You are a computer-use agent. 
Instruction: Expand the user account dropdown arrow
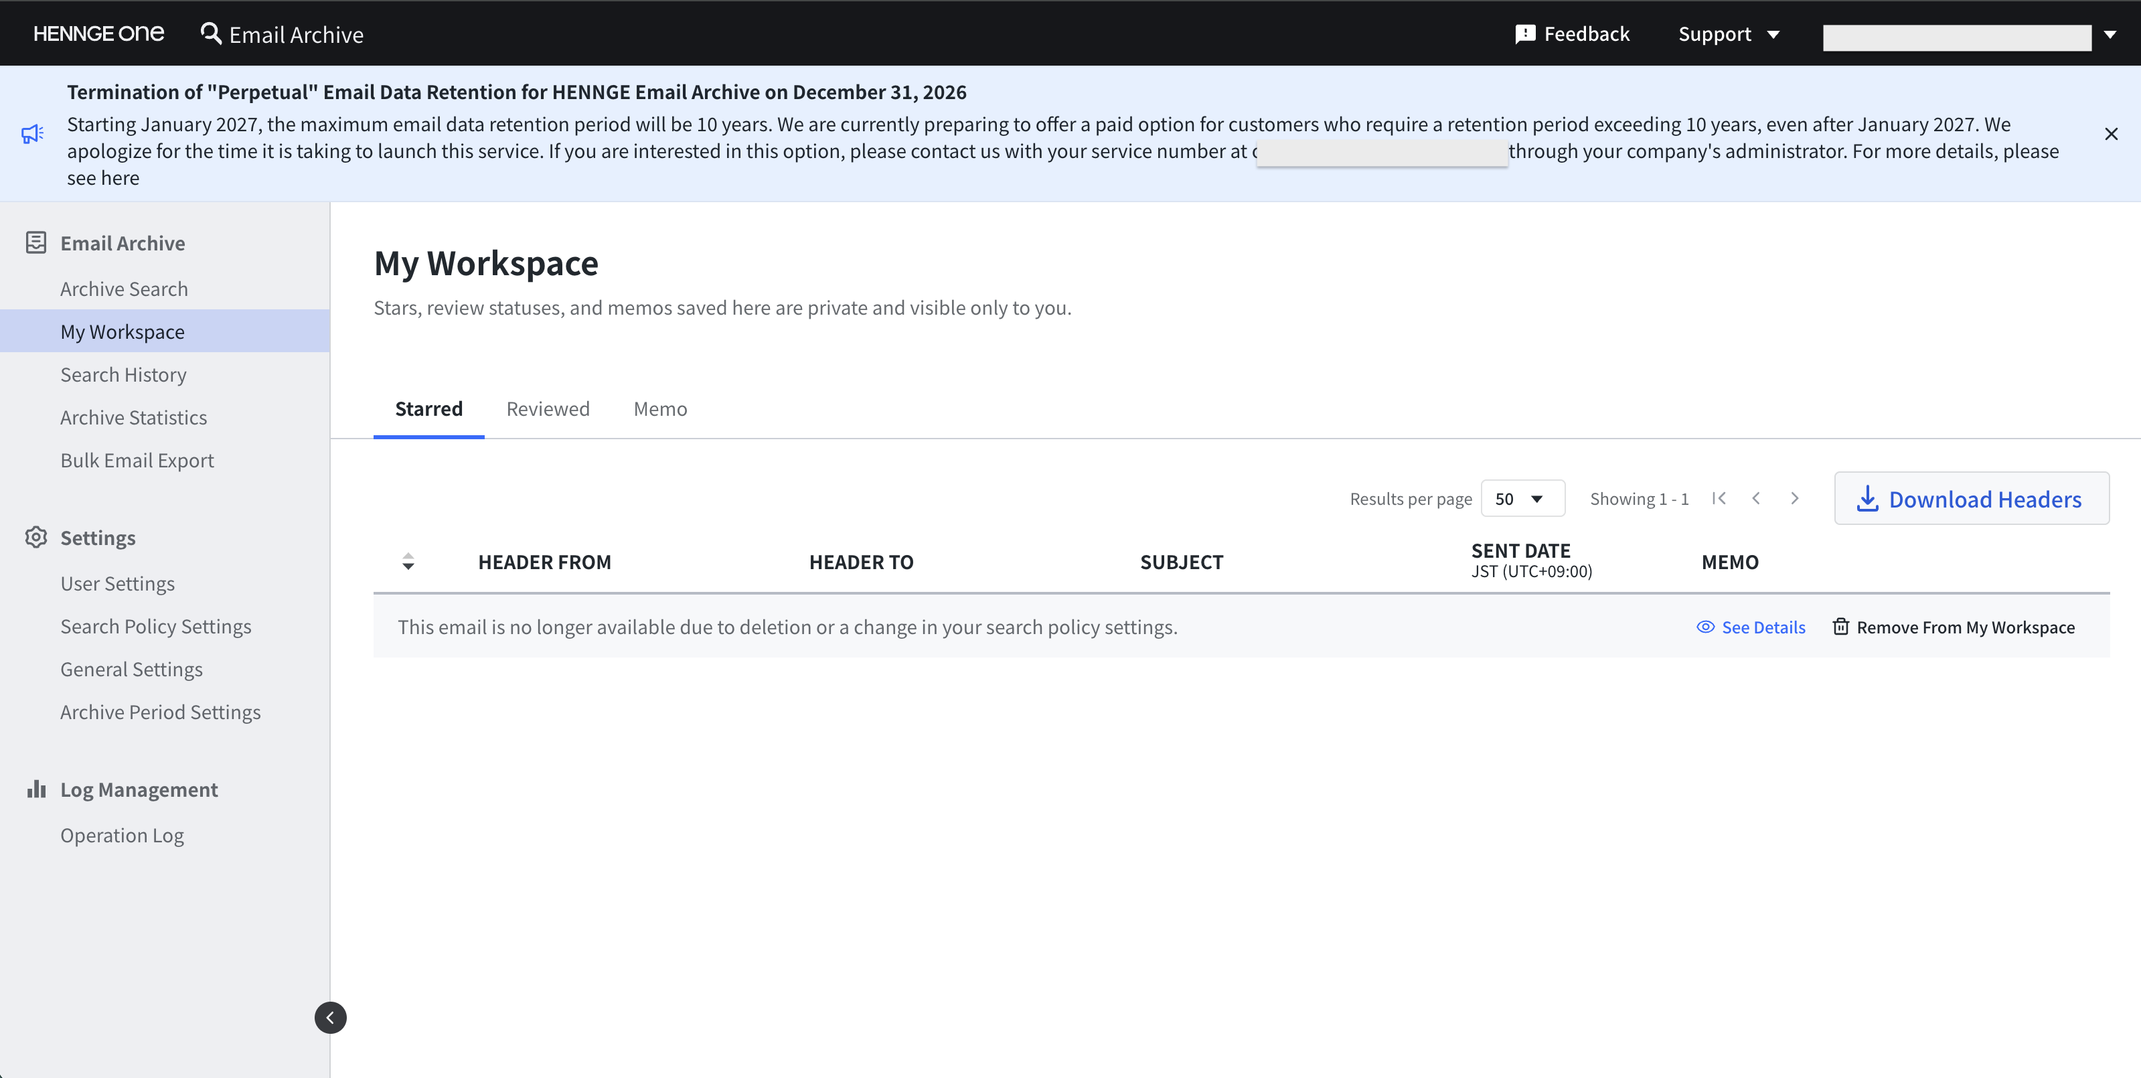pyautogui.click(x=2110, y=34)
